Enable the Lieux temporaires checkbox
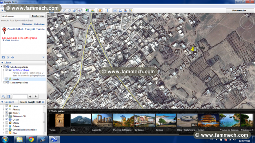255x143 pixels. click(x=5, y=82)
